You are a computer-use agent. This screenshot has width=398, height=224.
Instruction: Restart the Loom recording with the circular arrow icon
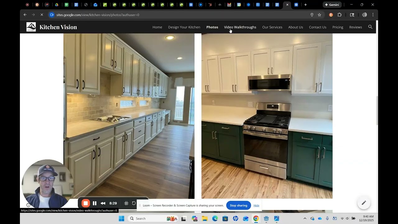tap(134, 203)
